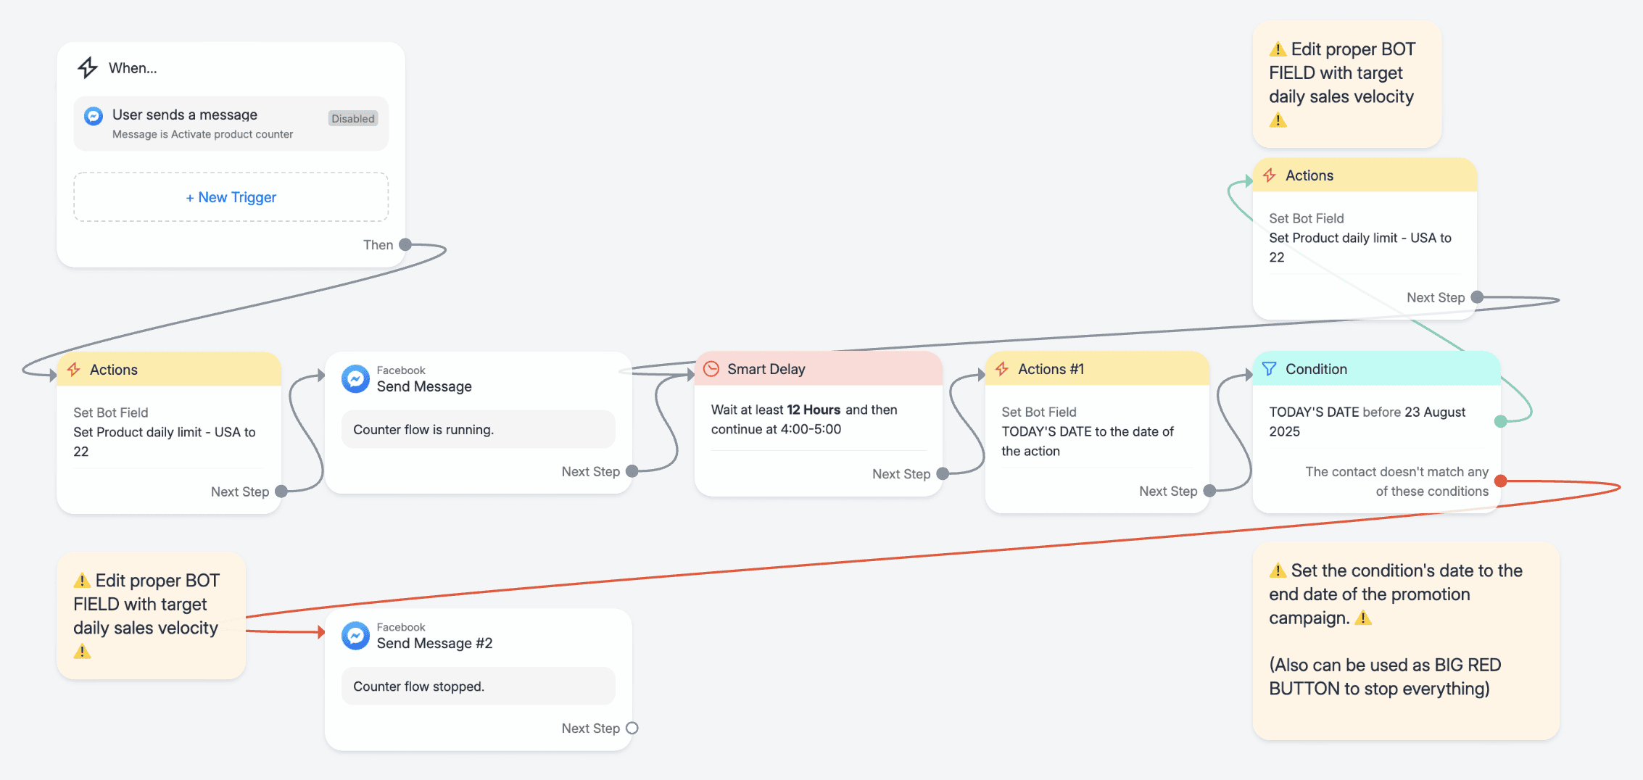The height and width of the screenshot is (780, 1643).
Task: Click Messenger icon in User sends a message trigger
Action: click(x=94, y=116)
